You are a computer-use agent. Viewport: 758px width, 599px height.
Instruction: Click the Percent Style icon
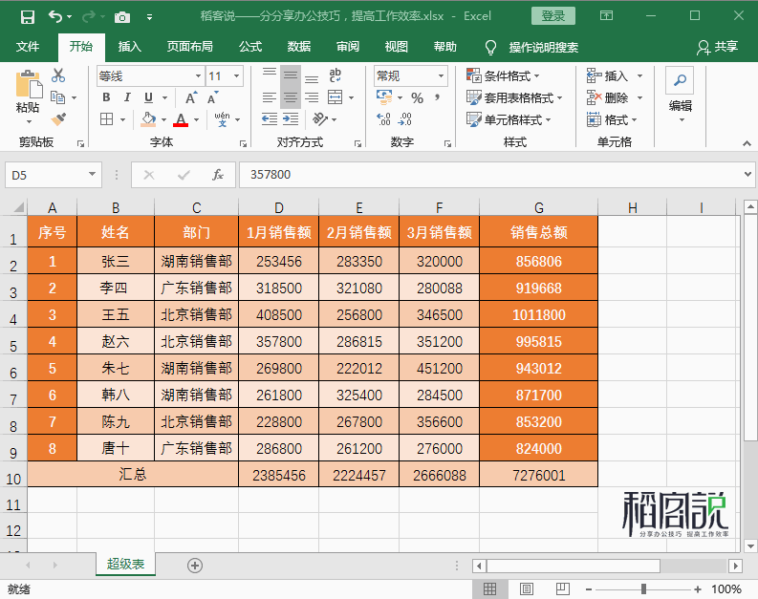pos(417,98)
